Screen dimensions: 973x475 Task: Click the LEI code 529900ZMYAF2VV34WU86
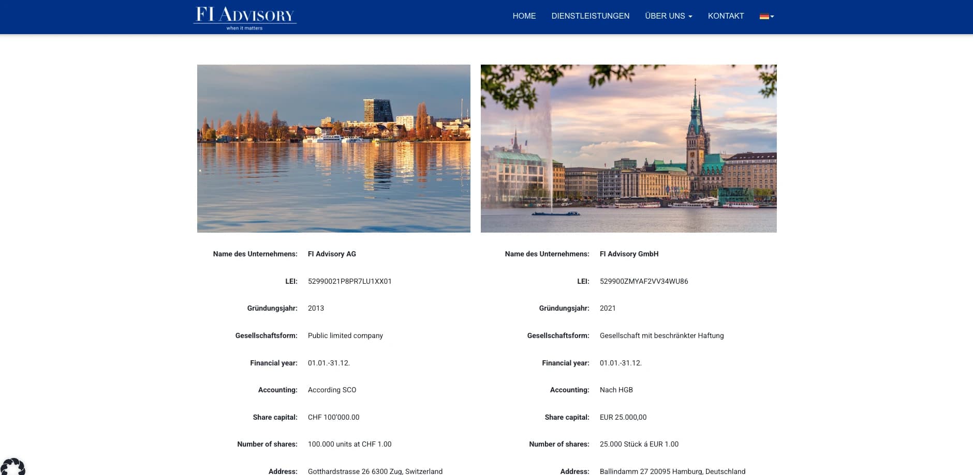pyautogui.click(x=644, y=281)
